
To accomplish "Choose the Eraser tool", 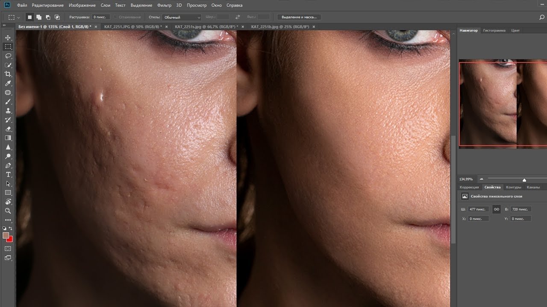I will (8, 129).
